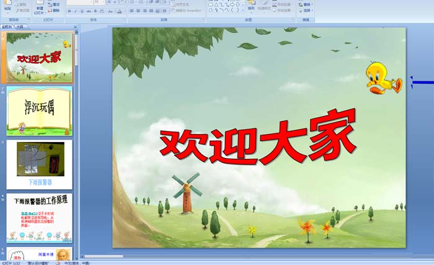The image size is (434, 265).
Task: Click the language 中文(简体，中国) indicator
Action: (77, 263)
